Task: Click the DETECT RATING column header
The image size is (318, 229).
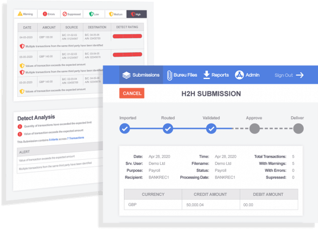Action: [x=127, y=27]
